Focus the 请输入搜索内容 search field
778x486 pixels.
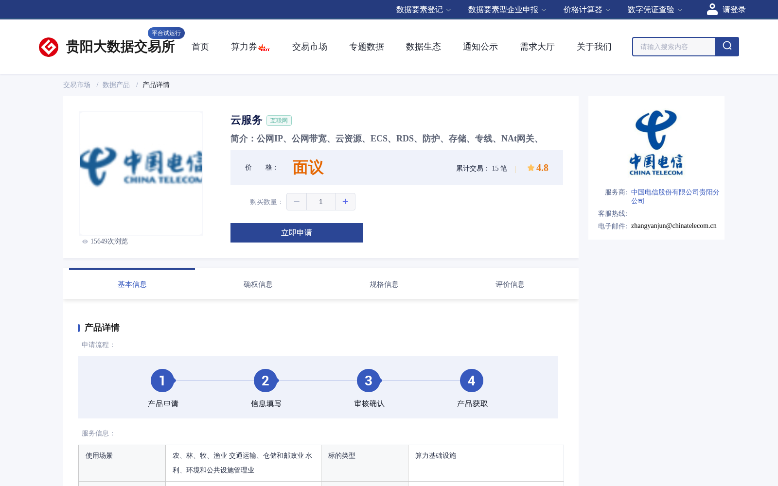point(674,47)
